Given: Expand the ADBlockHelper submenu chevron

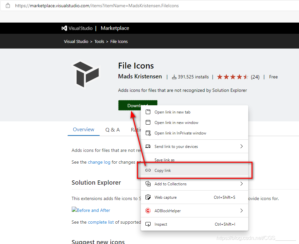Looking at the screenshot, I should point(241,211).
